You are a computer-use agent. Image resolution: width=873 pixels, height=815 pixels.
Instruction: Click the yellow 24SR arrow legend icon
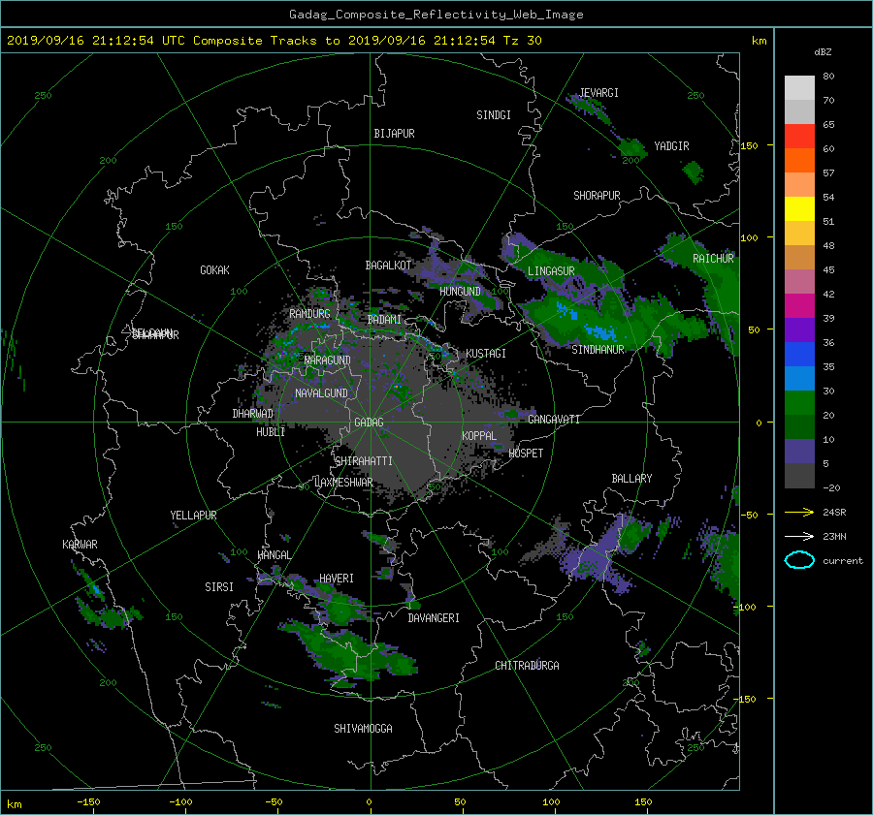pyautogui.click(x=799, y=512)
